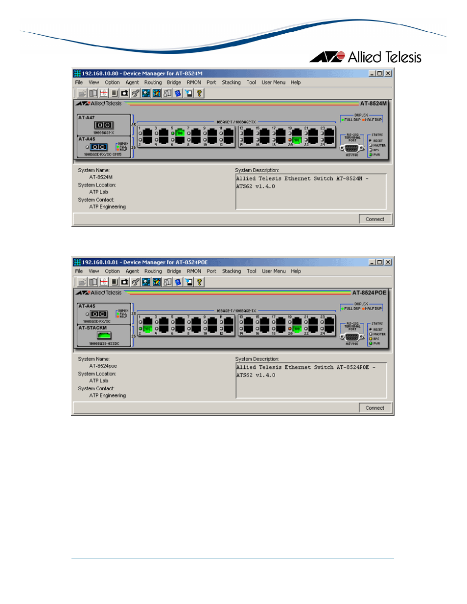Viewport: 467px width, 604px height.
Task: Click 'ATP Lab' location in AT-8524POE window
Action: pyautogui.click(x=98, y=381)
